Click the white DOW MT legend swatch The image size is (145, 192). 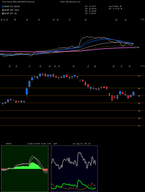pos(3,10)
